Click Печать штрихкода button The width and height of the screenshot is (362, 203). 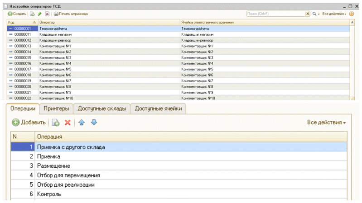coord(71,14)
